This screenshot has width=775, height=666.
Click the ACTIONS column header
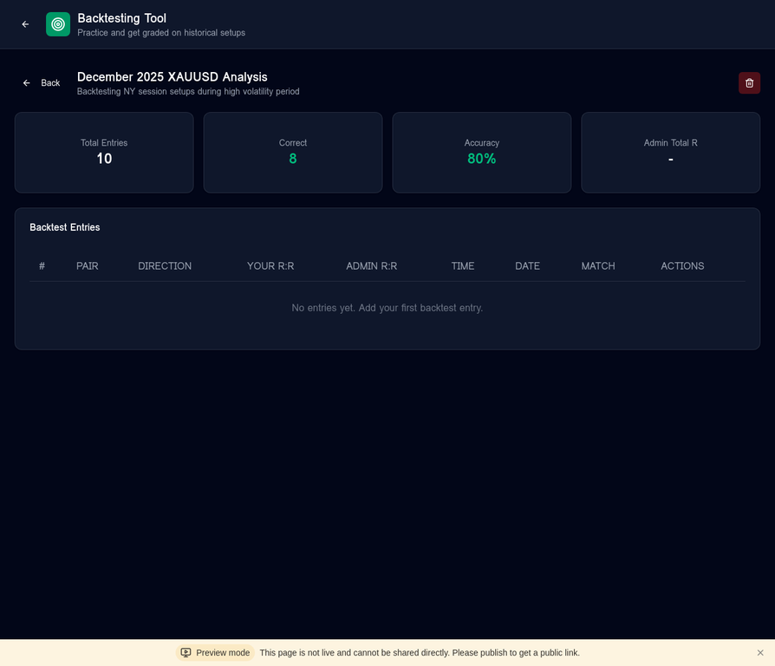pyautogui.click(x=682, y=266)
